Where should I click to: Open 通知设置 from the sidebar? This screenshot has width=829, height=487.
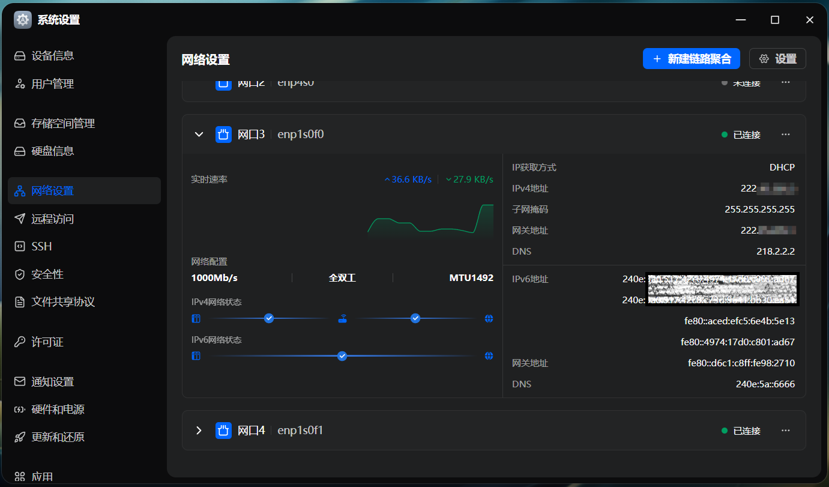click(52, 381)
